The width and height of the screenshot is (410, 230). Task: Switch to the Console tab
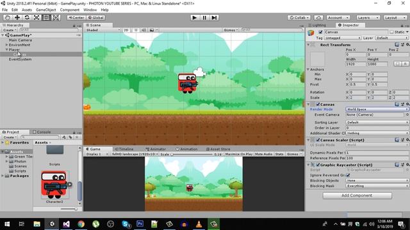click(42, 132)
